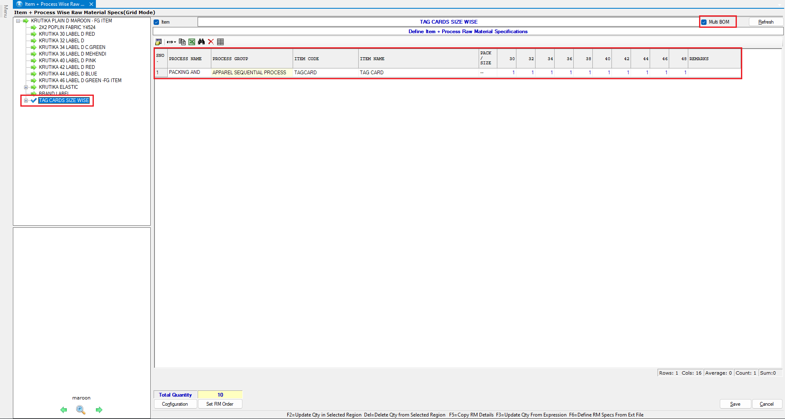Click the copy documents toolbar icon

click(x=182, y=42)
